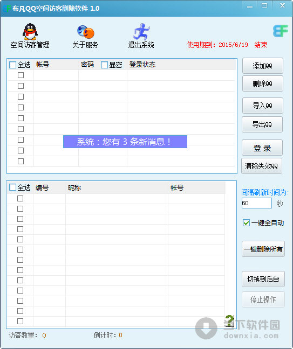Click the 导入QQ button

[x=263, y=106]
